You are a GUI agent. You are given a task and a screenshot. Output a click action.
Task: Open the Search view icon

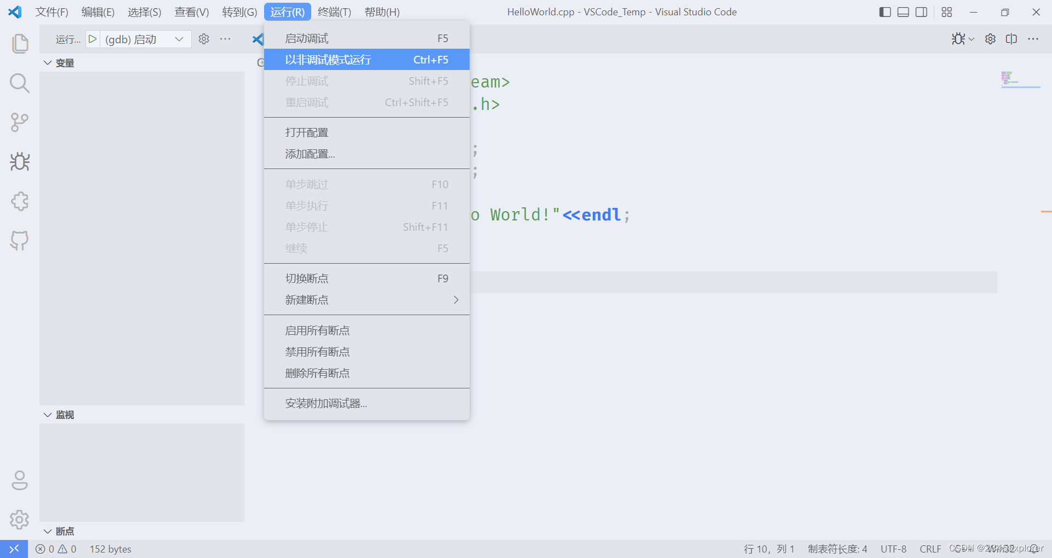click(20, 83)
